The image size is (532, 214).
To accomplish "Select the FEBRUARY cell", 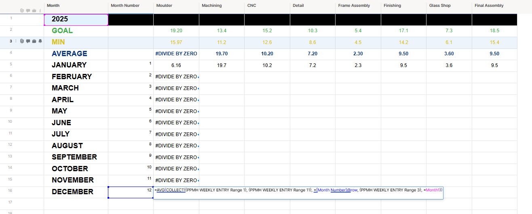I will pos(76,77).
